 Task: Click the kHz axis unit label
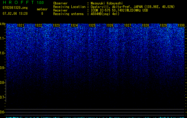click(x=3, y=24)
